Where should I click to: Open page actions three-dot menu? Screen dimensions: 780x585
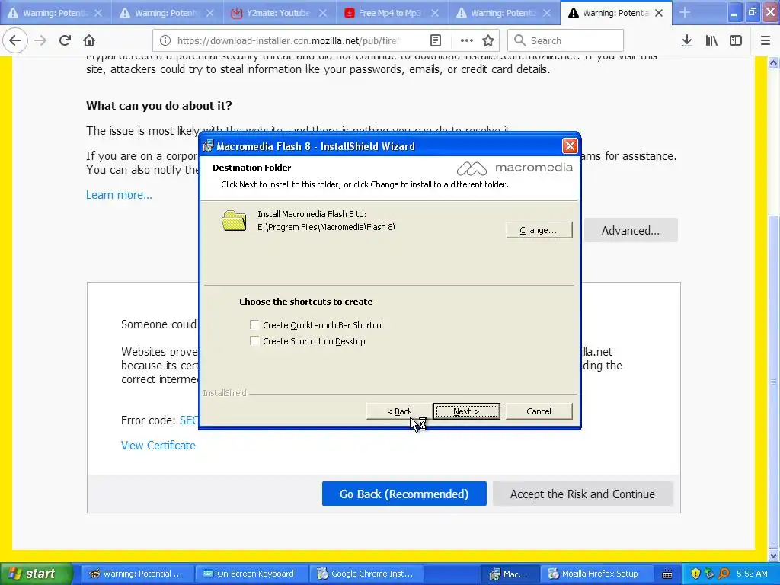[x=466, y=41]
